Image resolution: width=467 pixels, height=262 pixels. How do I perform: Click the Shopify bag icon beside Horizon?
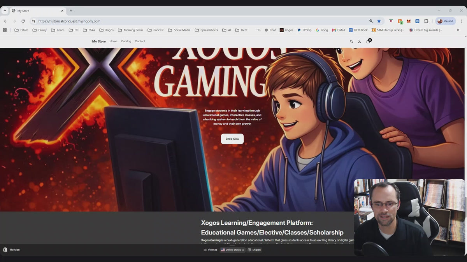click(5, 250)
